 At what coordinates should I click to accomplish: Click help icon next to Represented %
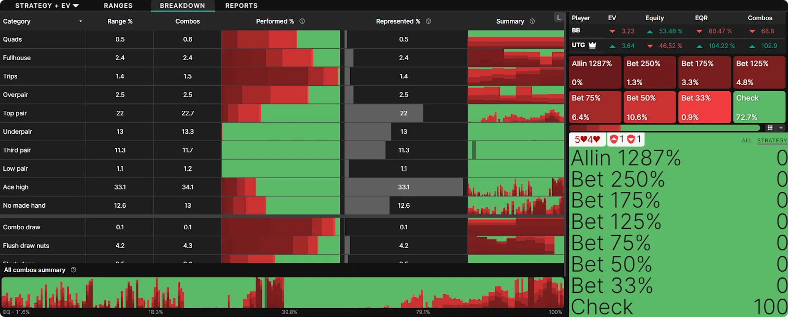[428, 21]
